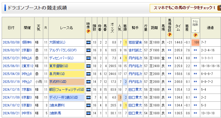This screenshot has width=221, height=118.
Task: Open the 2東京12 meeting link
Action: tap(27, 66)
